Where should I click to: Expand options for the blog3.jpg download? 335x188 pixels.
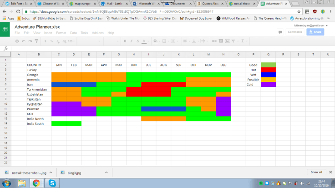pyautogui.click(x=107, y=173)
